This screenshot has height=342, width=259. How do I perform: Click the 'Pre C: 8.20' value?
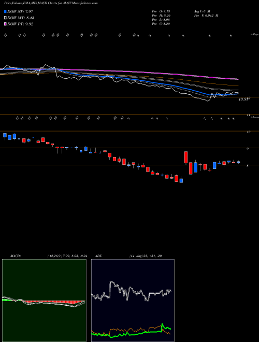[161, 24]
